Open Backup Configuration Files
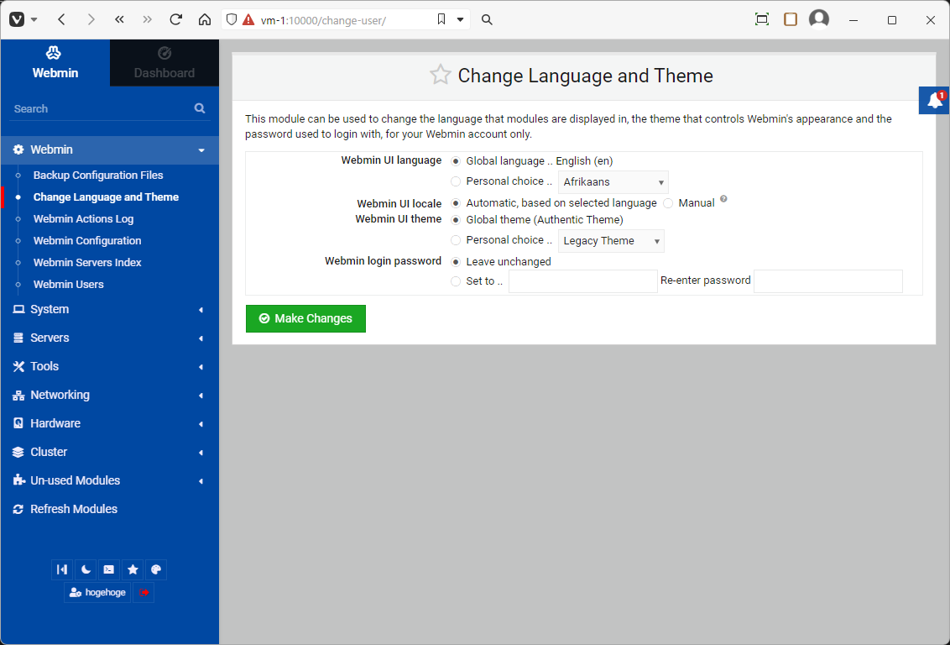The height and width of the screenshot is (645, 950). pyautogui.click(x=98, y=176)
